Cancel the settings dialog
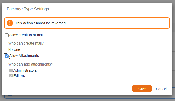Viewport: 175px width, 101px height. click(x=161, y=89)
